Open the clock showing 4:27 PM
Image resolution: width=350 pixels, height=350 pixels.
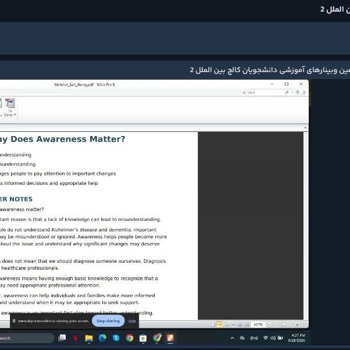coord(297,338)
